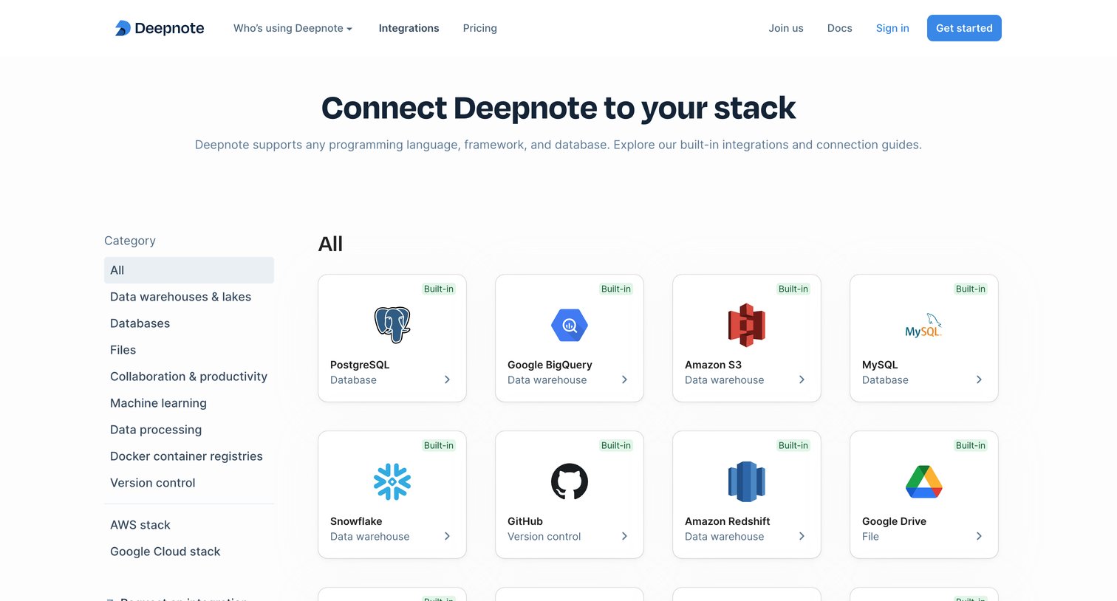Select the All category filter
The width and height of the screenshot is (1117, 601).
coord(189,270)
